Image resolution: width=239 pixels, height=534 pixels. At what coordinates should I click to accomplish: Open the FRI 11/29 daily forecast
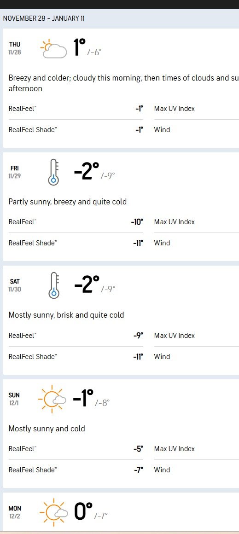point(15,172)
